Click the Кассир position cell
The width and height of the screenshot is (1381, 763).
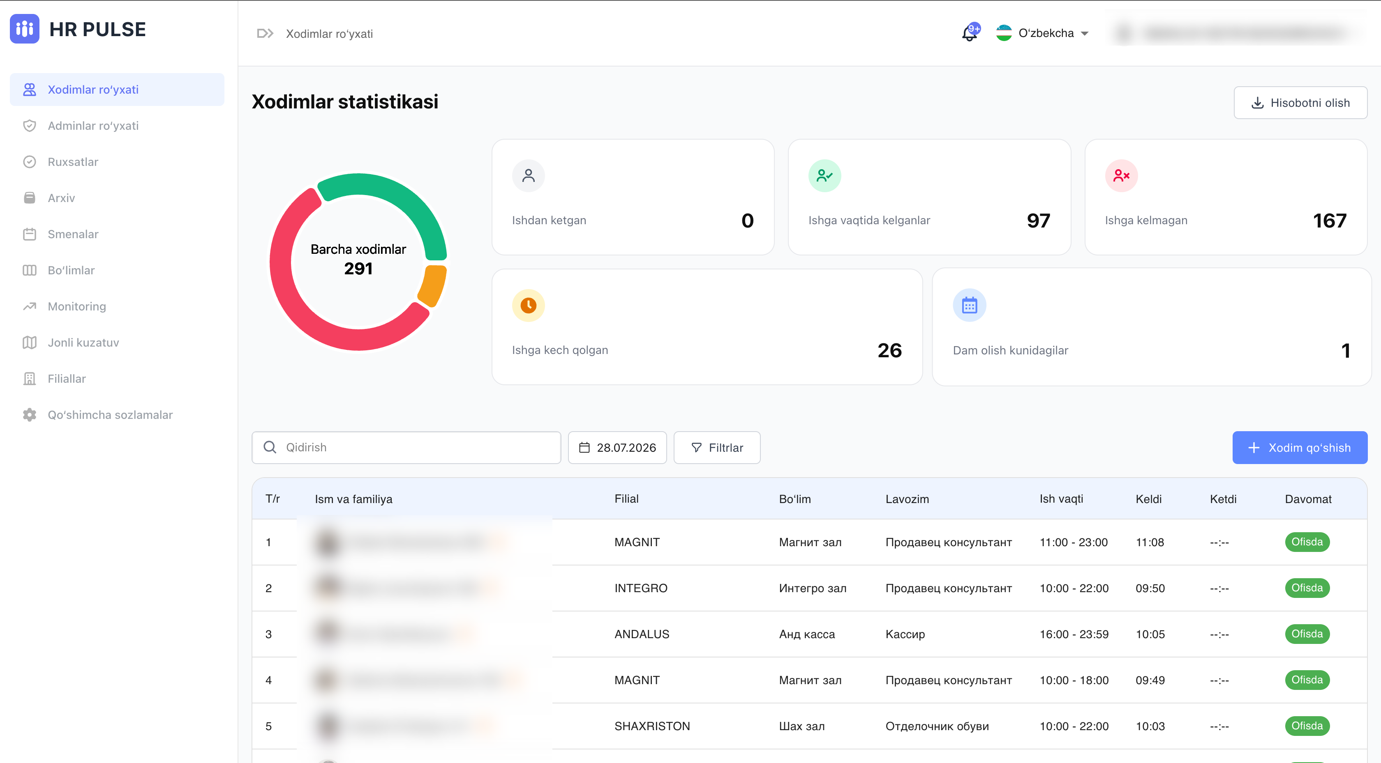905,634
